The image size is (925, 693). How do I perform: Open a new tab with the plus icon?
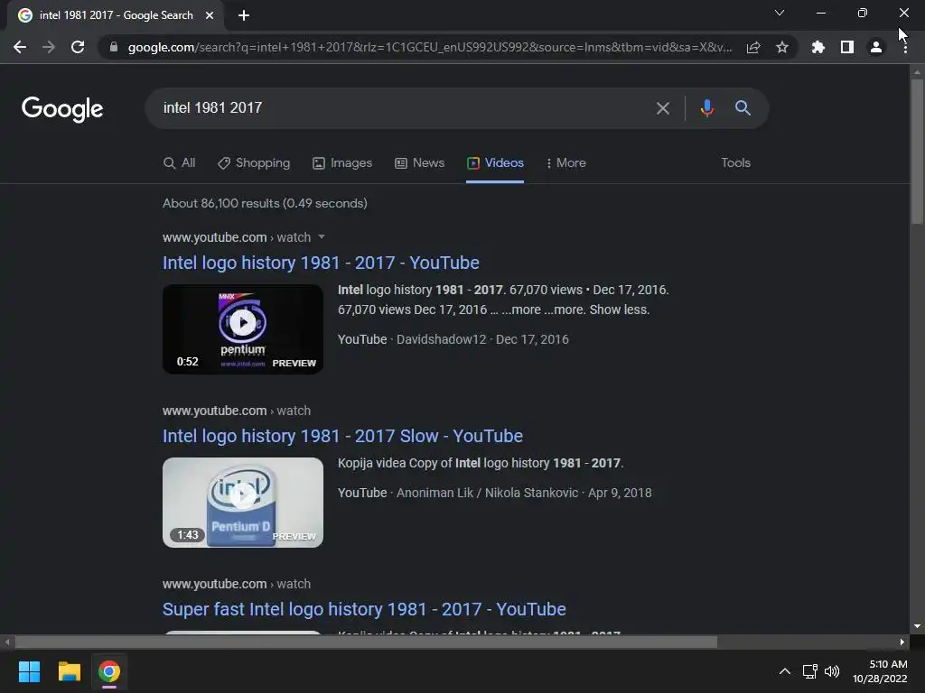click(x=244, y=15)
